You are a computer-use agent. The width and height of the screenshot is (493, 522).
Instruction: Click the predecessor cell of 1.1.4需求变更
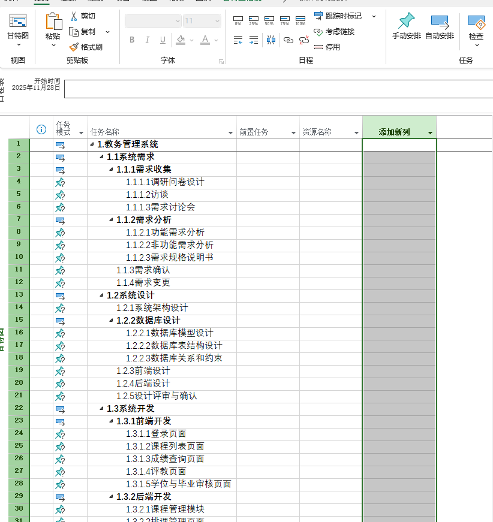tap(268, 283)
